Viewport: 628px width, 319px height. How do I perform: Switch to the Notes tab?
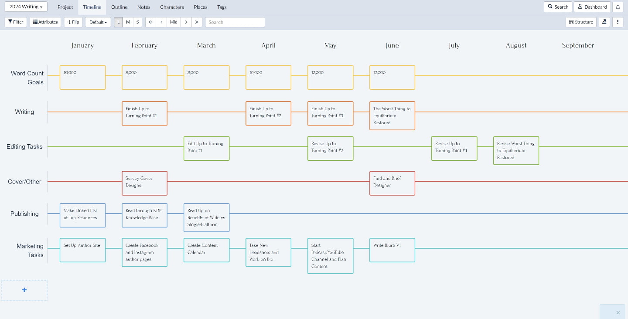point(143,7)
